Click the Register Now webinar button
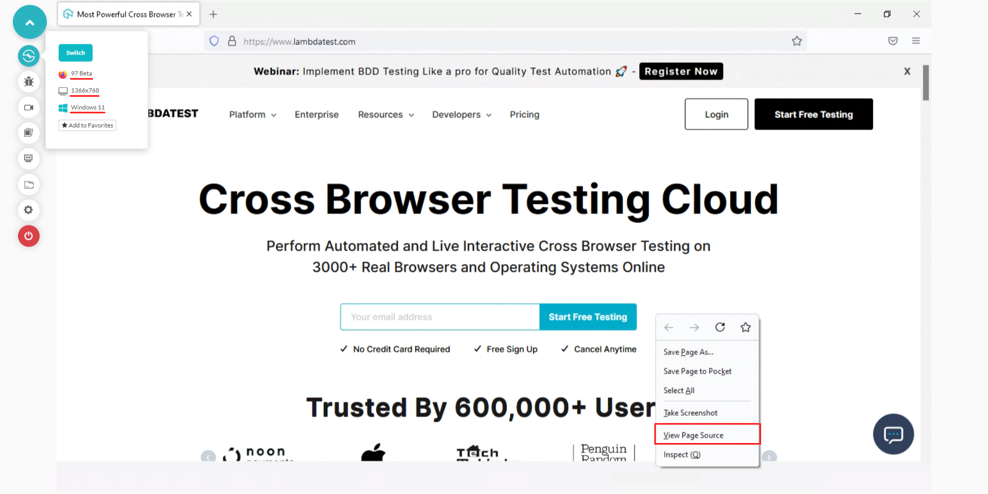Image resolution: width=988 pixels, height=494 pixels. [681, 72]
